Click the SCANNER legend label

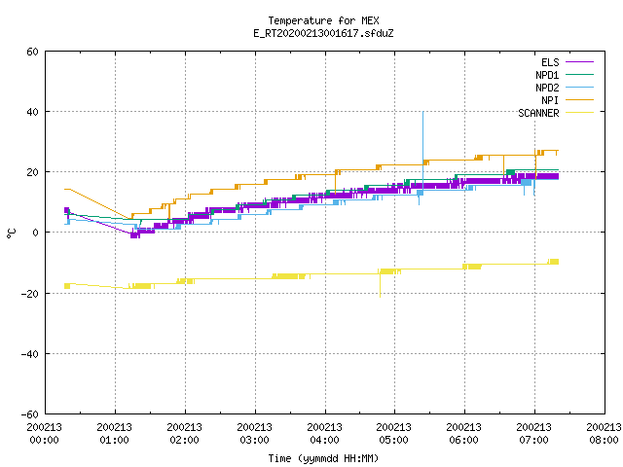538,113
